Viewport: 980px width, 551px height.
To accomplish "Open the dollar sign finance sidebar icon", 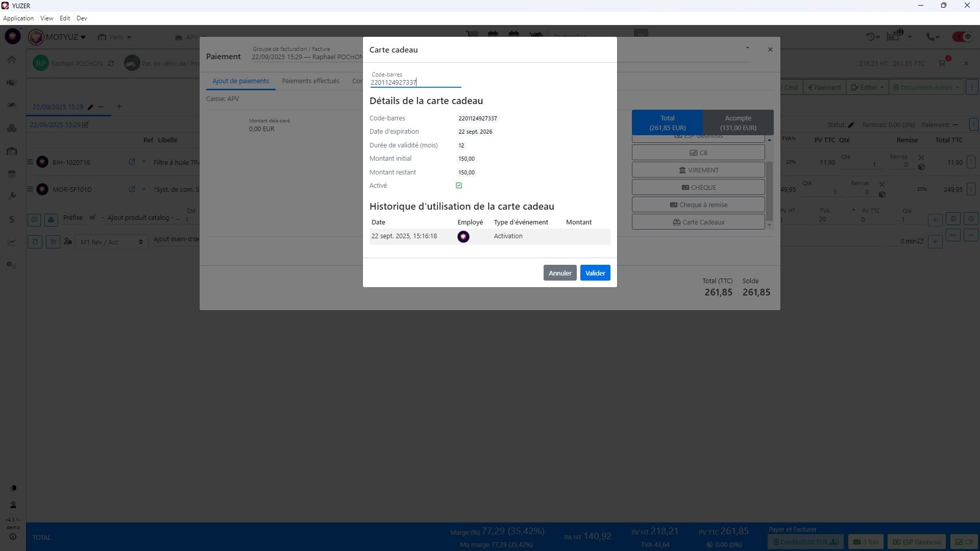I will [x=12, y=219].
